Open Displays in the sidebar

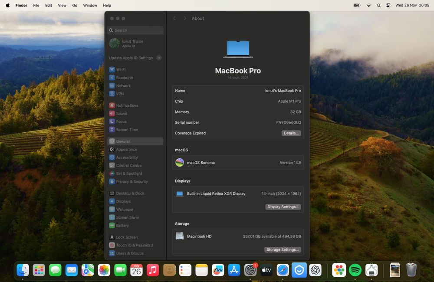tap(135, 201)
